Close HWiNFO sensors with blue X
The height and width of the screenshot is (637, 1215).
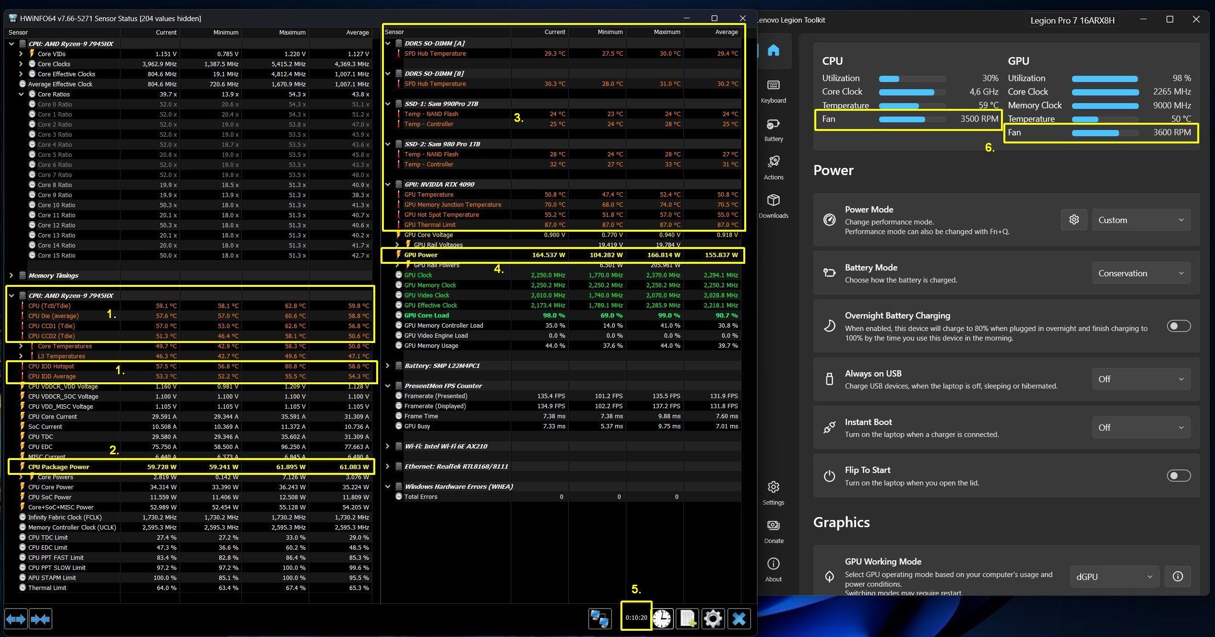tap(739, 618)
